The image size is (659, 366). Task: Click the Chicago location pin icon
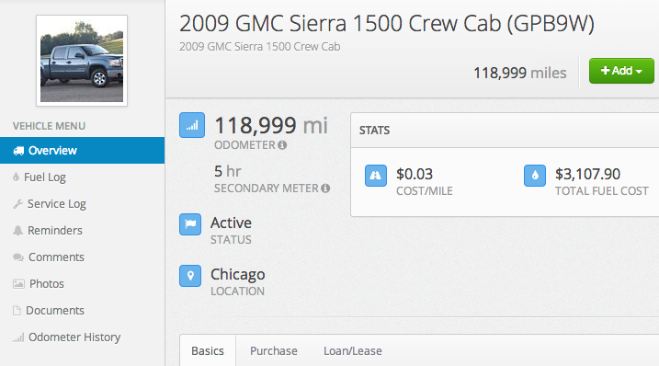190,276
